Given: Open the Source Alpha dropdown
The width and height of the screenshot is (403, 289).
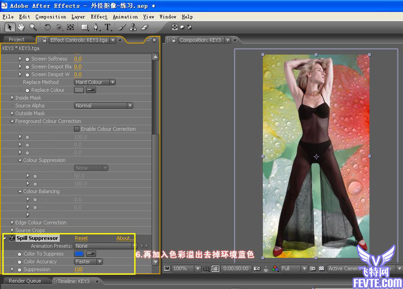Looking at the screenshot, I should [x=103, y=106].
